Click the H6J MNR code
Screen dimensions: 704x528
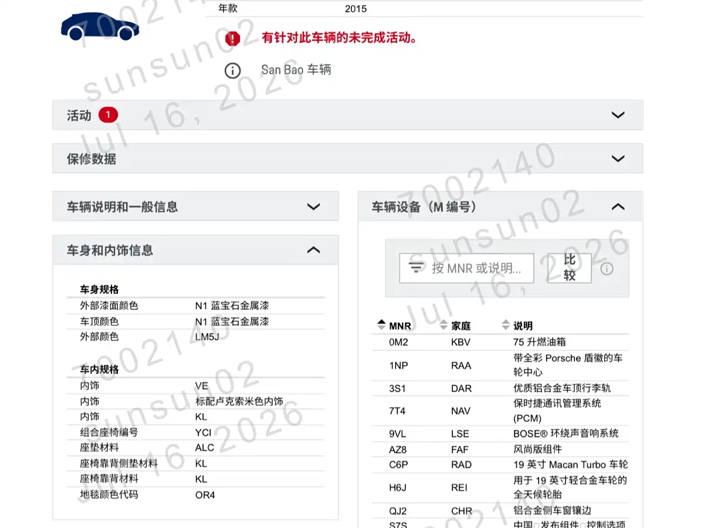397,488
